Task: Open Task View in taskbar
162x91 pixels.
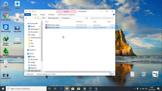Action: [x=55, y=89]
